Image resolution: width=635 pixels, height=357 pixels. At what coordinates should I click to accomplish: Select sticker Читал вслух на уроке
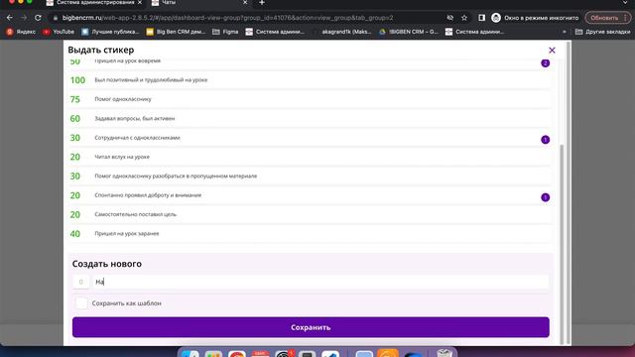(x=311, y=157)
